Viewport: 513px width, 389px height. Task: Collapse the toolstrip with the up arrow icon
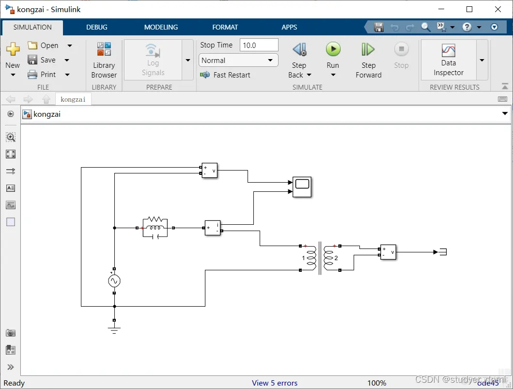coord(505,86)
